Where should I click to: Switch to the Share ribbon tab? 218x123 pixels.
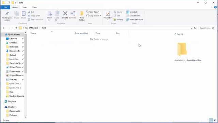click(25, 7)
